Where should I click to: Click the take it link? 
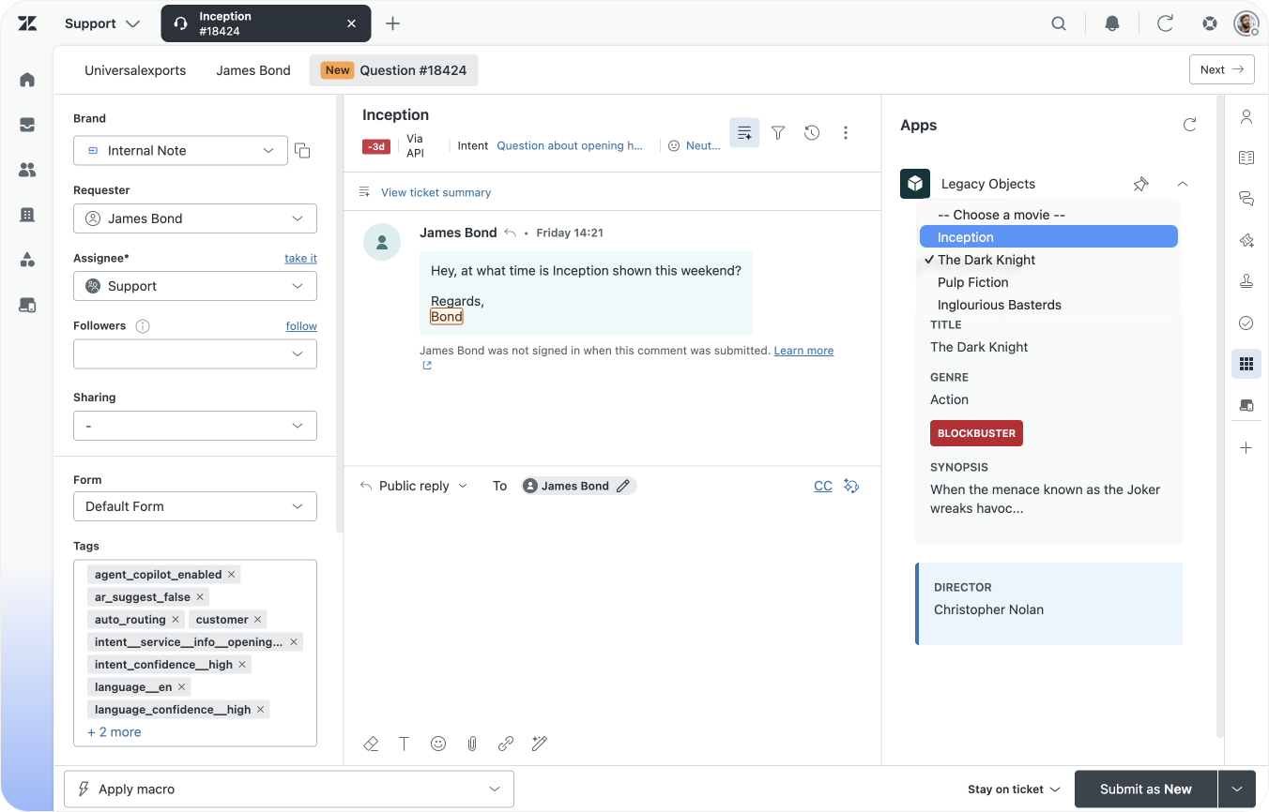[300, 258]
